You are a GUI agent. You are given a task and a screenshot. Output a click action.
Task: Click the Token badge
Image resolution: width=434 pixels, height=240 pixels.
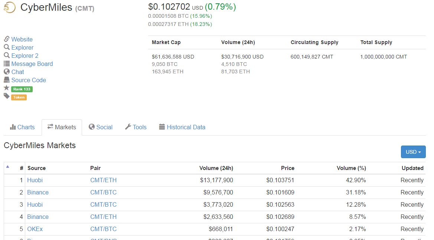(19, 97)
